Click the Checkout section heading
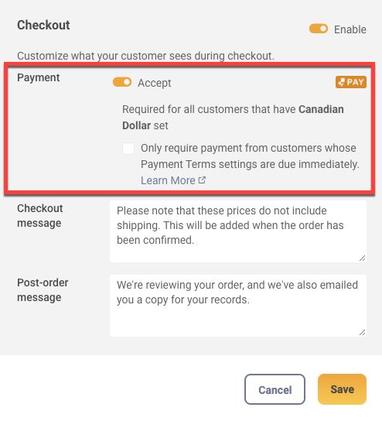 [43, 25]
